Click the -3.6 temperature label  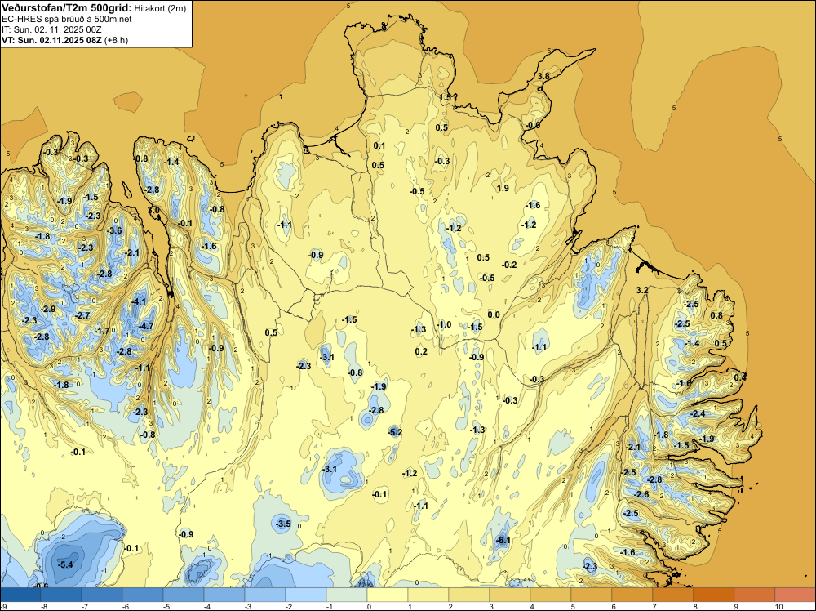(114, 230)
